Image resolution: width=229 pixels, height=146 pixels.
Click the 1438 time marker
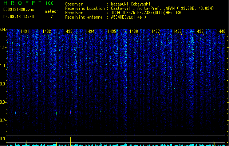click(x=177, y=31)
